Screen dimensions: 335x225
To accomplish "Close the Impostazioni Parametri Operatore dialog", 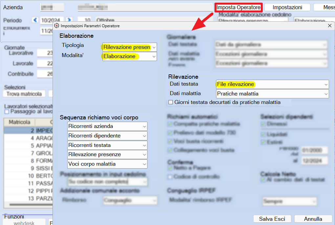I will (x=330, y=26).
